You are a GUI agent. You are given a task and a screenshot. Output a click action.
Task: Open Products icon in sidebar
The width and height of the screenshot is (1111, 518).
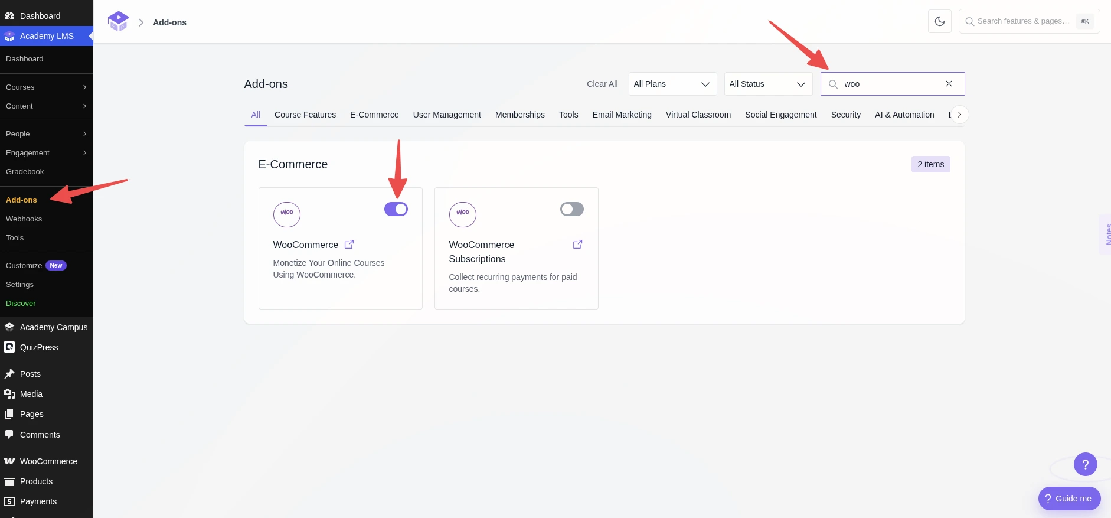click(9, 481)
